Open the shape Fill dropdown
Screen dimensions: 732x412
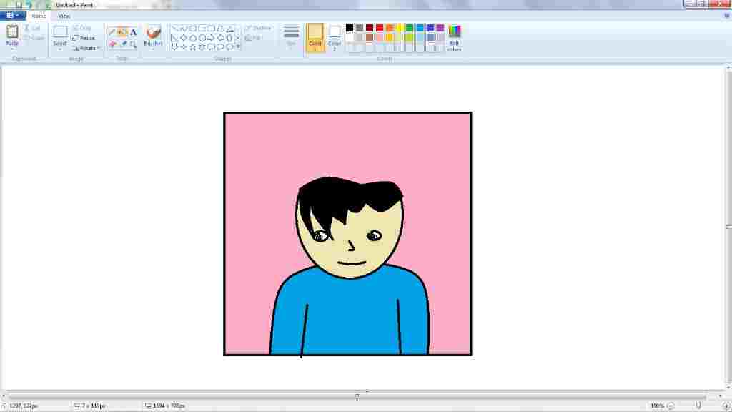pos(254,38)
